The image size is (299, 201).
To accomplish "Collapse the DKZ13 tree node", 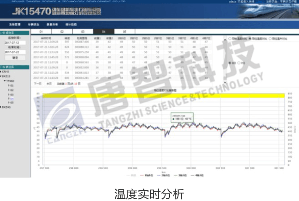I will coord(1,76).
